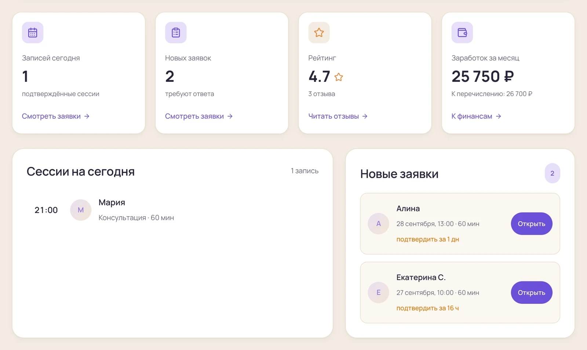Image resolution: width=587 pixels, height=350 pixels.
Task: Click the Рейтинг card label
Action: coord(322,58)
